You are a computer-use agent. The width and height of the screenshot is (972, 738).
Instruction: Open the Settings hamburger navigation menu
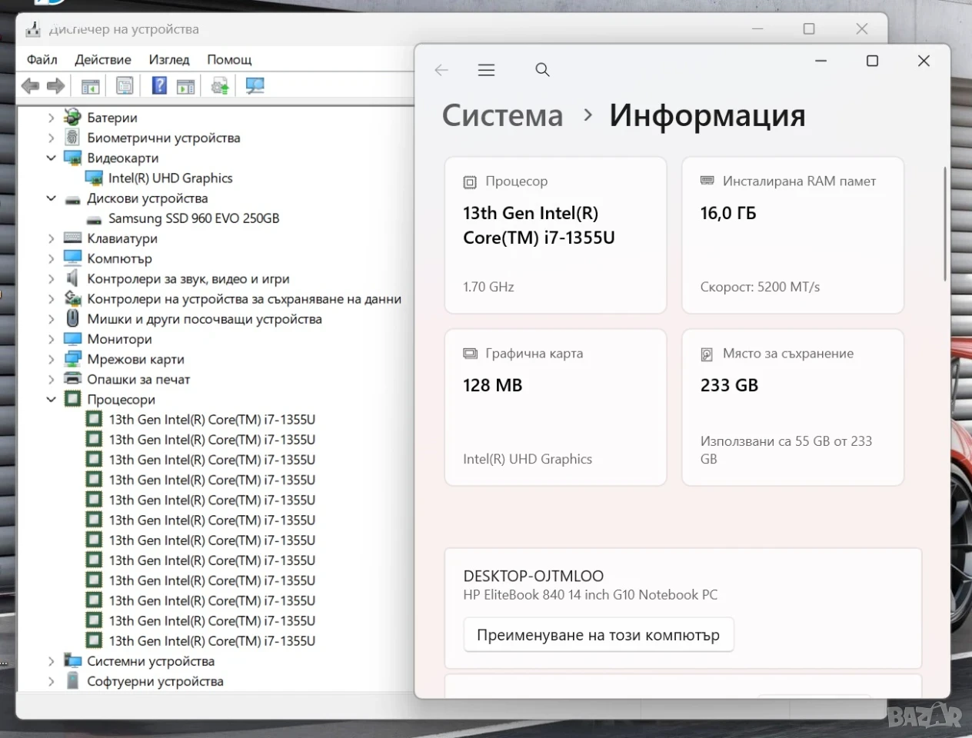pos(486,70)
